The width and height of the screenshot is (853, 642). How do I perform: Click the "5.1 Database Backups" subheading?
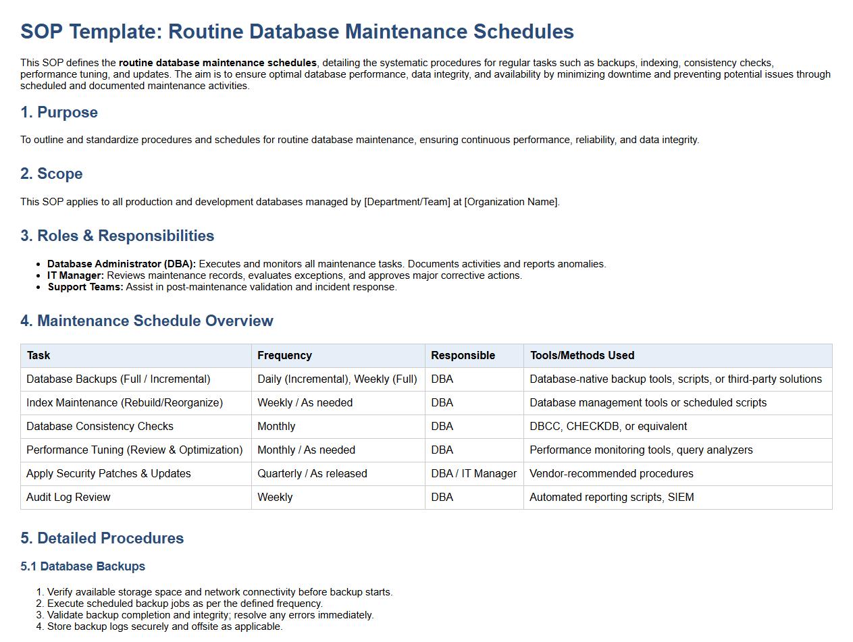coord(82,566)
